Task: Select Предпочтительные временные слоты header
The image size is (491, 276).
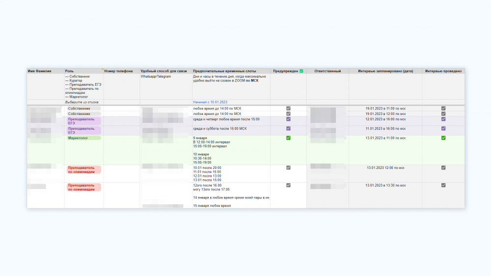Action: point(231,71)
